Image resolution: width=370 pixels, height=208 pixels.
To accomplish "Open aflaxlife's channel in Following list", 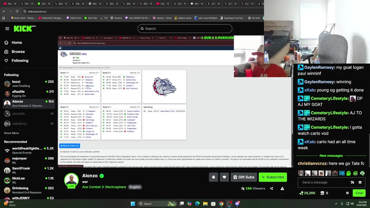I will point(29,94).
